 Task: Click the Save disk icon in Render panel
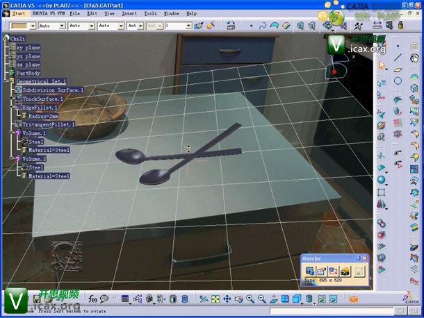[359, 271]
